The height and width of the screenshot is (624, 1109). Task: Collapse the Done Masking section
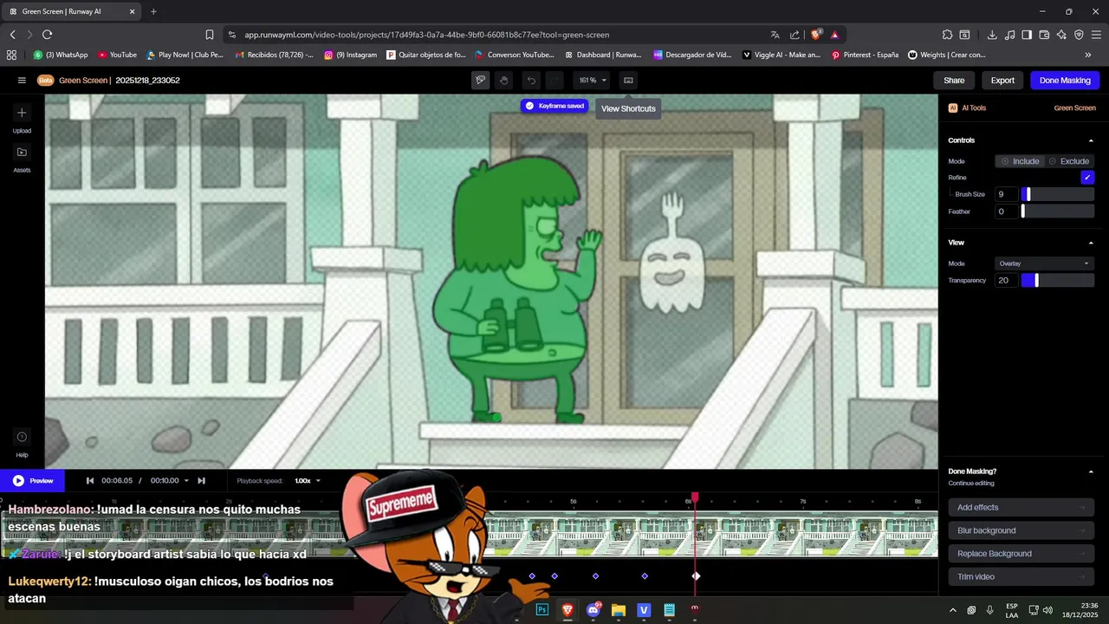click(x=1091, y=471)
